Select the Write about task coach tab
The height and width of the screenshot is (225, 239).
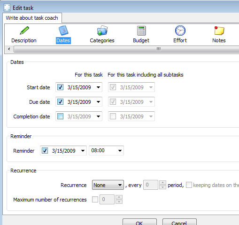click(32, 18)
